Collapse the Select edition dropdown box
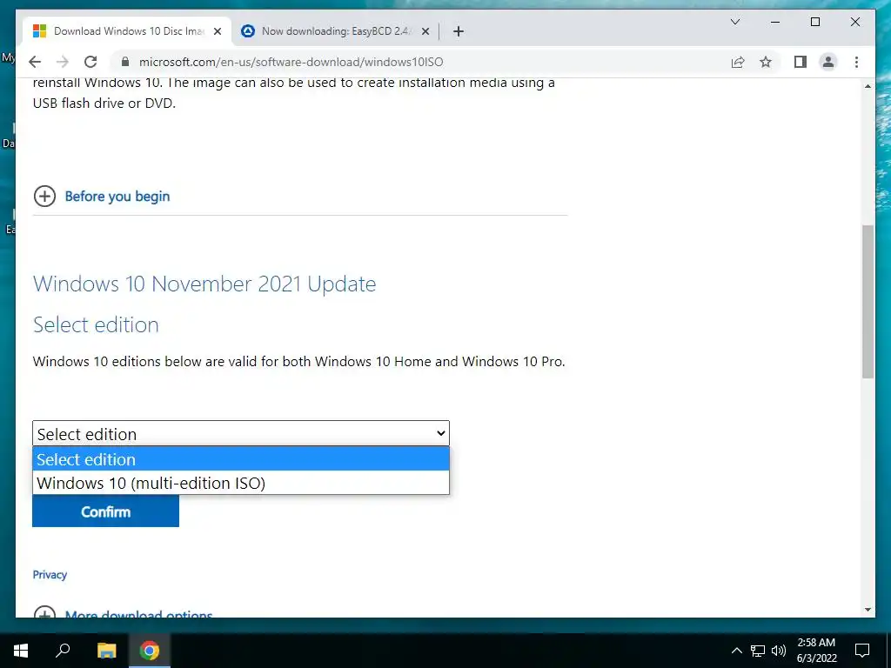Screen dimensions: 891x668 tap(241, 433)
